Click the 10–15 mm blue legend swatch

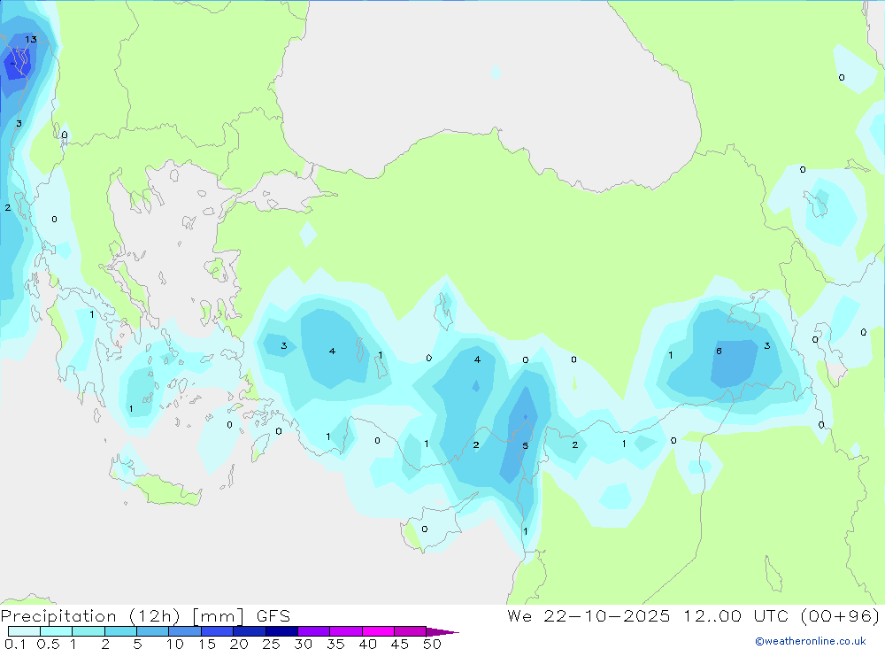point(185,631)
